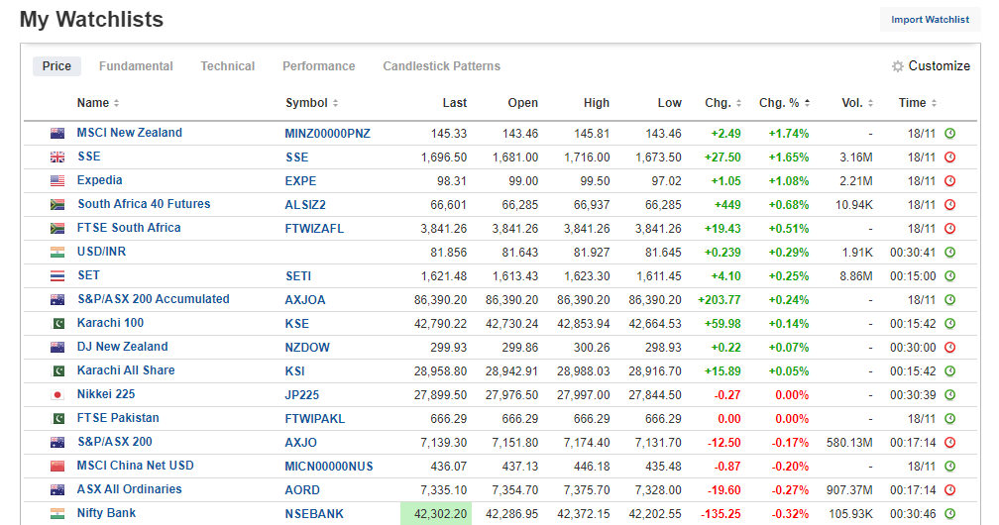Screen dimensions: 999x525
Task: Click US flag icon beside Expedia
Action: [57, 181]
